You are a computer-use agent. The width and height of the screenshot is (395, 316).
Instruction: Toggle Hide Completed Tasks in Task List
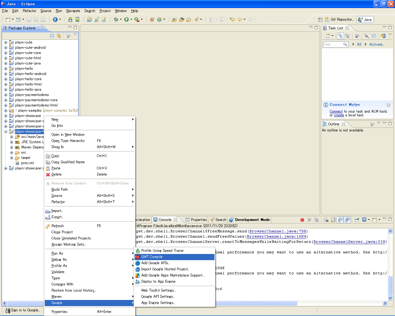point(367,36)
